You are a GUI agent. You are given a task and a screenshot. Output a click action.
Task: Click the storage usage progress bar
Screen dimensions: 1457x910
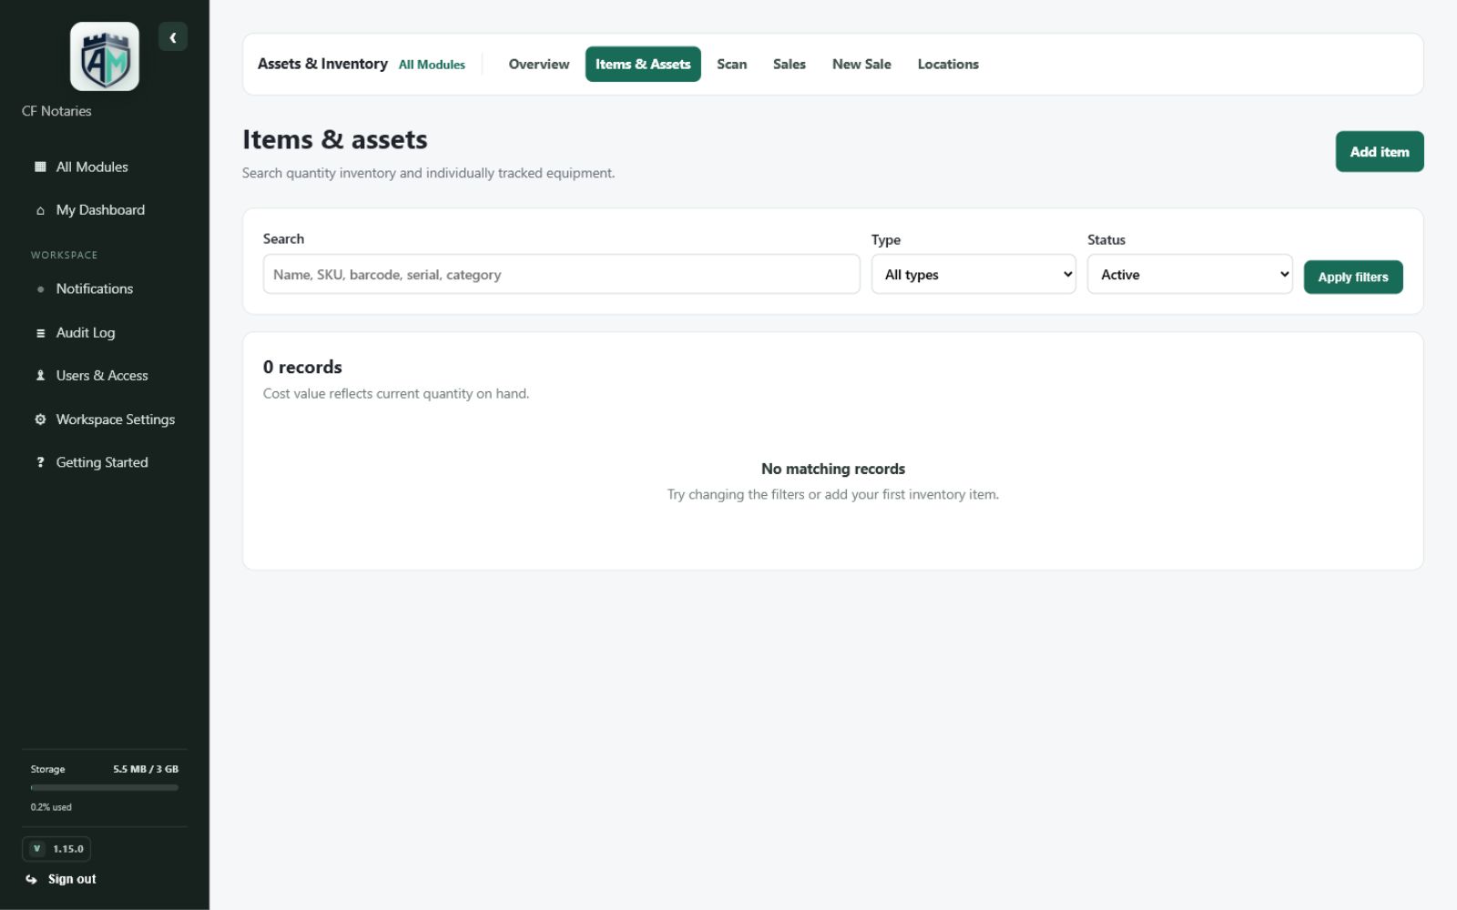click(105, 788)
